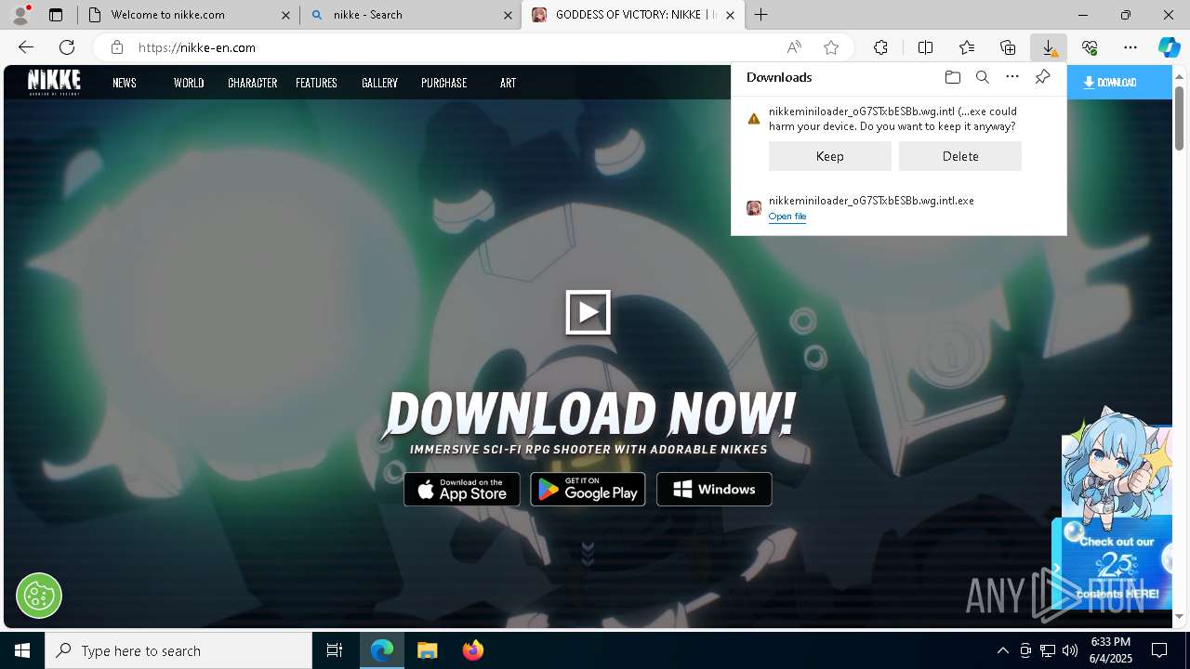Delete the flagged nikkeminiloader download
Viewport: 1190px width, 669px height.
coord(959,156)
